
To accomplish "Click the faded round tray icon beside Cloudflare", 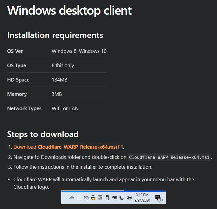I will click(x=79, y=198).
